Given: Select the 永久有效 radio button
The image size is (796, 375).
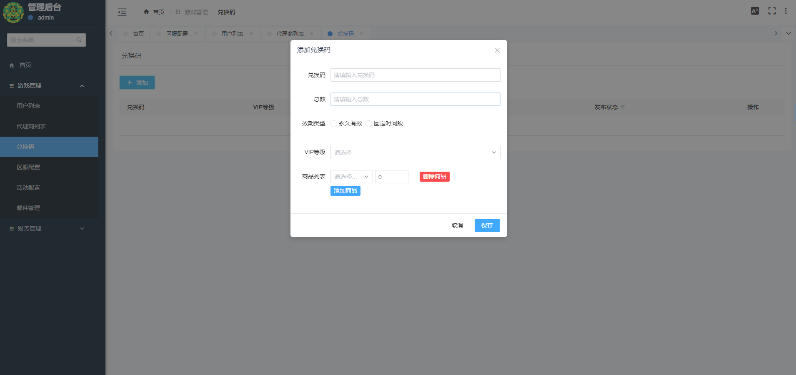Looking at the screenshot, I should click(333, 124).
